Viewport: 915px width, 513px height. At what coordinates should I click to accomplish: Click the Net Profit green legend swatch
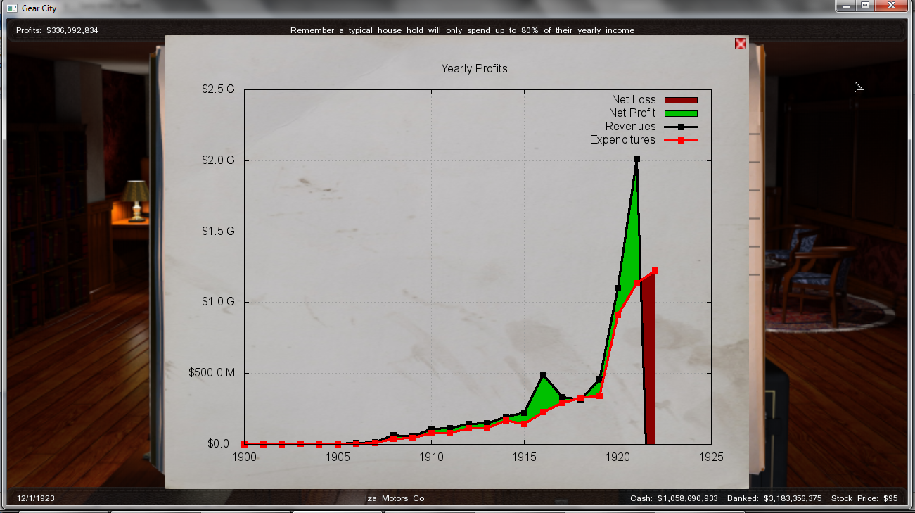point(680,113)
